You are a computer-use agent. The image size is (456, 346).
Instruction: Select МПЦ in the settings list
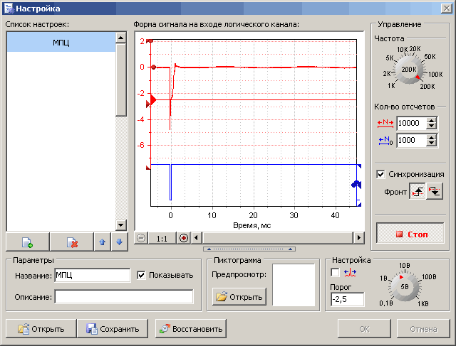coord(61,43)
